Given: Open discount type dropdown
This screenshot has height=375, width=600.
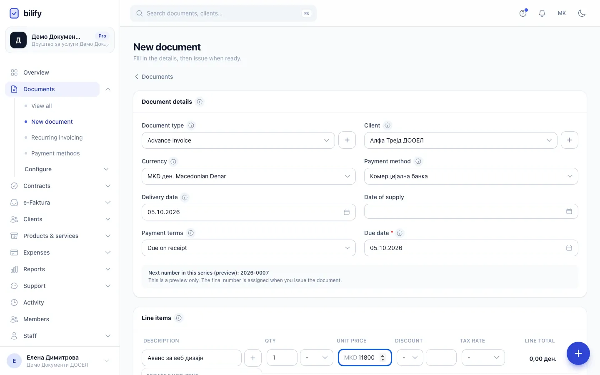Looking at the screenshot, I should pyautogui.click(x=410, y=357).
